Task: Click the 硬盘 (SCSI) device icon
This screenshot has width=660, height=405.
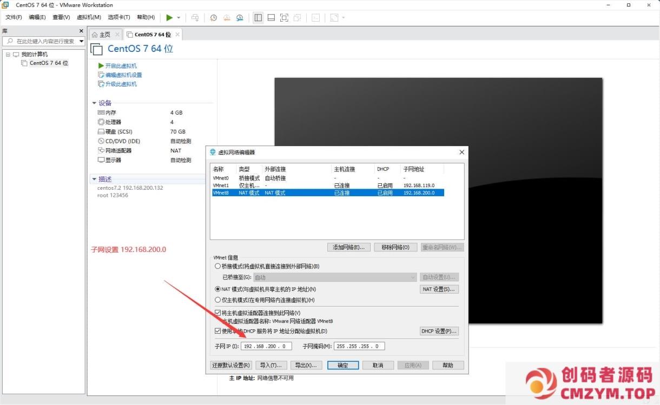Action: (x=101, y=131)
